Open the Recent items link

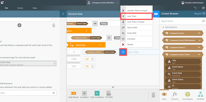(200, 14)
